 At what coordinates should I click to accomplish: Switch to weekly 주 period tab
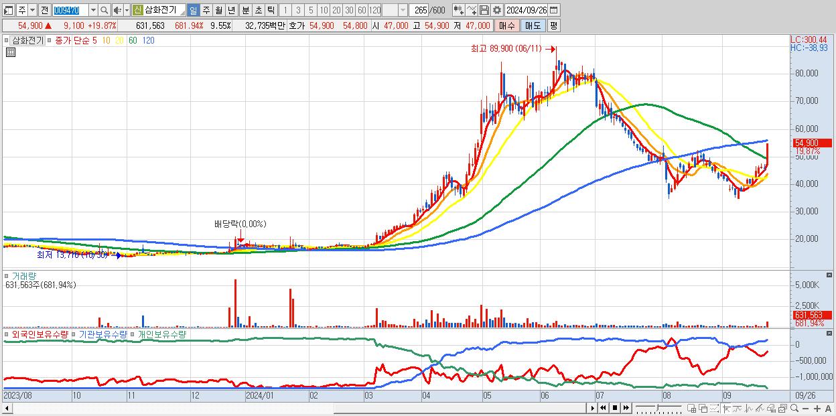(x=206, y=10)
